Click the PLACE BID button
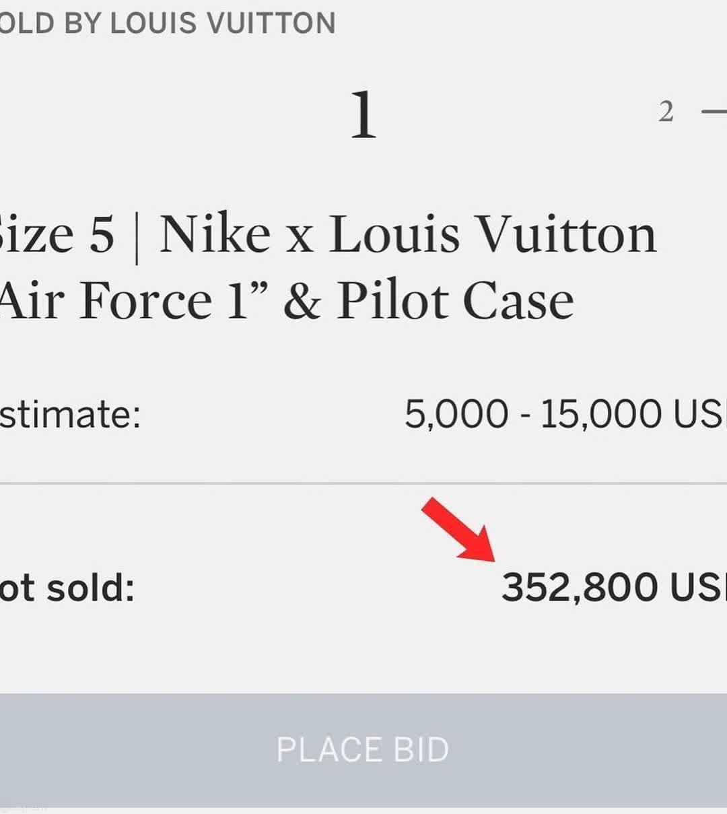The height and width of the screenshot is (814, 727). [363, 749]
